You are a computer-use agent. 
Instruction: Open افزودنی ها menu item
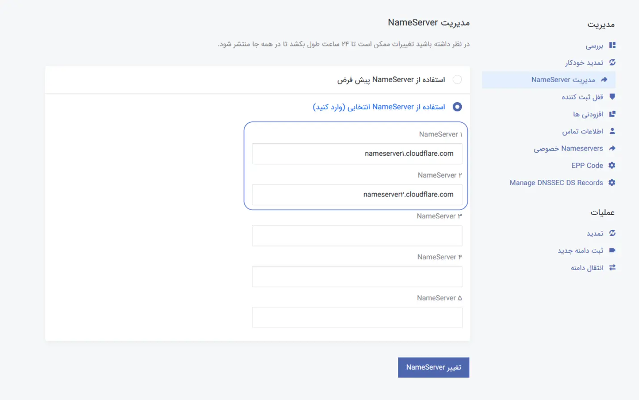pyautogui.click(x=588, y=114)
